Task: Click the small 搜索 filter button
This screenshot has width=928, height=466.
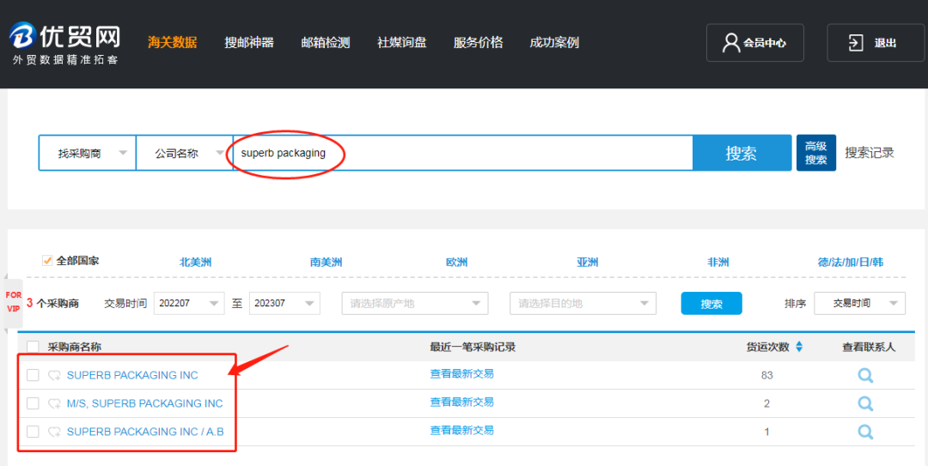Action: (x=711, y=304)
